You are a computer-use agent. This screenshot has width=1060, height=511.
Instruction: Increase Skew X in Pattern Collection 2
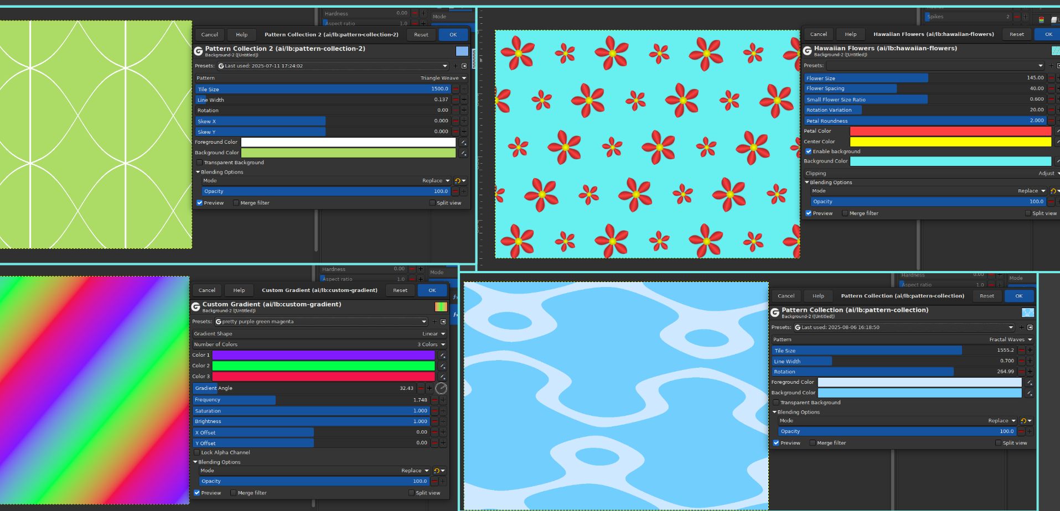(x=464, y=121)
